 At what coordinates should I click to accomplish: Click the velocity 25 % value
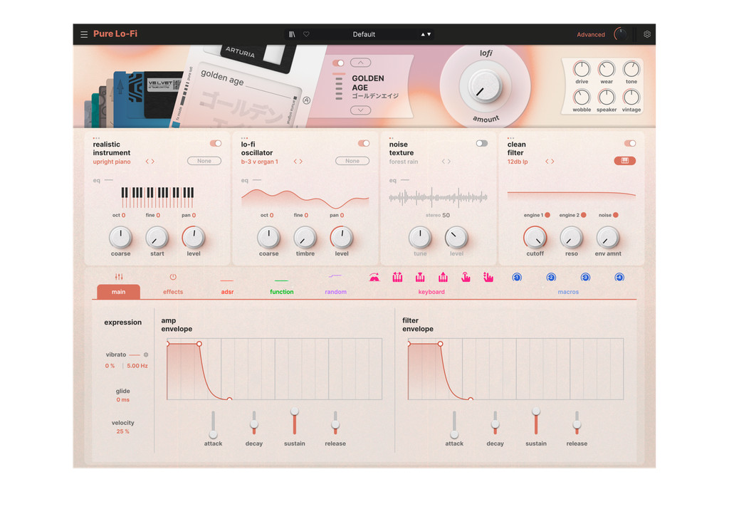[x=122, y=431]
